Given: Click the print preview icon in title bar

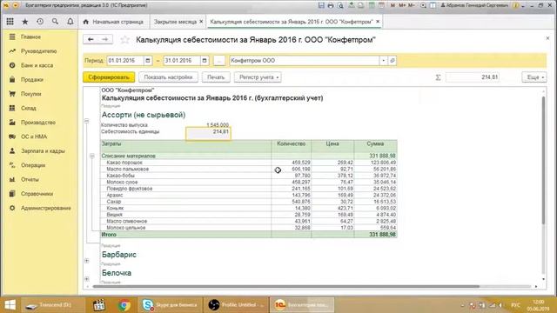Looking at the screenshot, I should pyautogui.click(x=340, y=5).
